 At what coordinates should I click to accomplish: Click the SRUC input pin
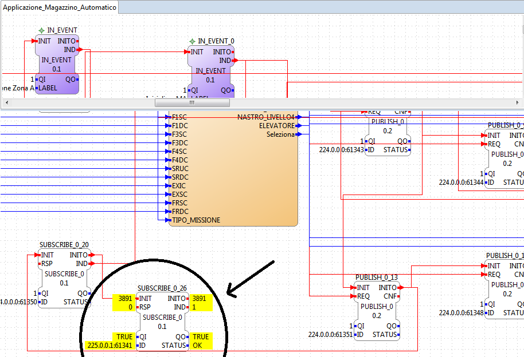point(180,169)
